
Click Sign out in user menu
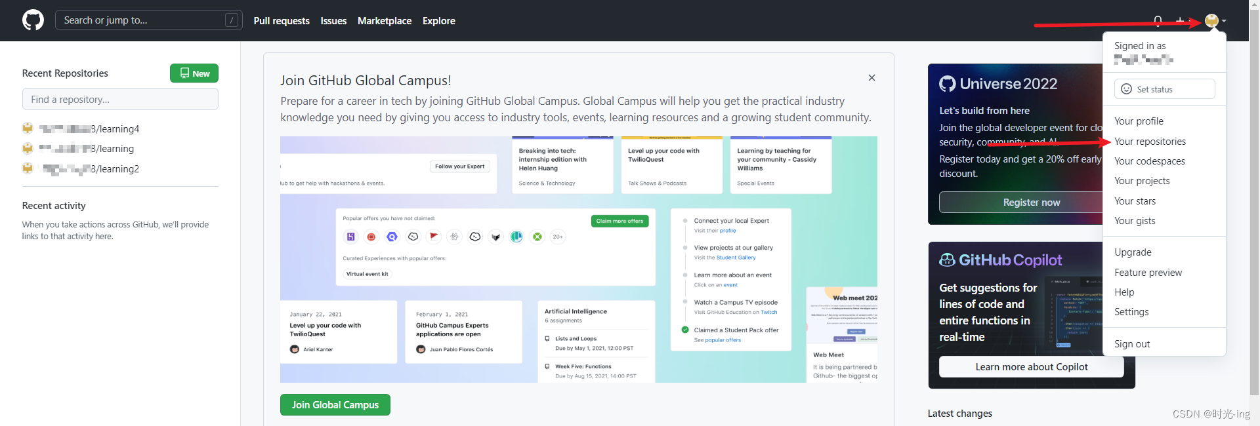point(1132,344)
